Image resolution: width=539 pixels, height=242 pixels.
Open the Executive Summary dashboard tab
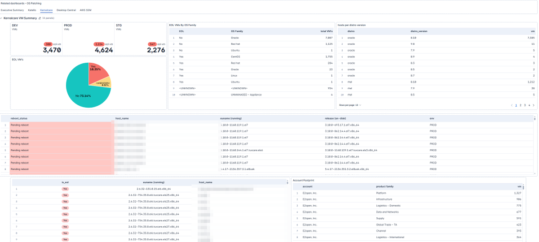coord(12,9)
